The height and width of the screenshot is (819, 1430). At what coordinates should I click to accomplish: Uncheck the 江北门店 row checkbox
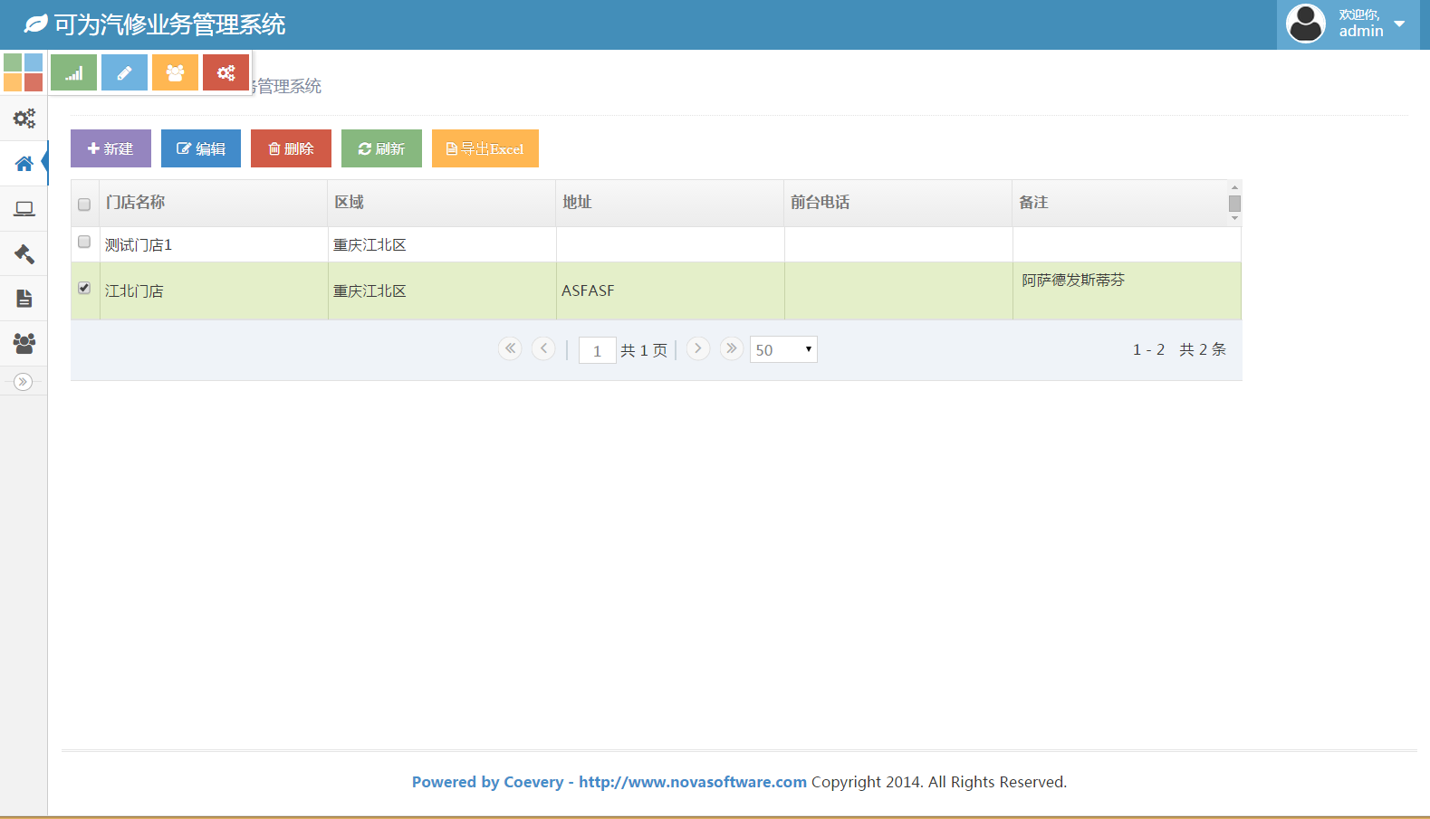84,288
